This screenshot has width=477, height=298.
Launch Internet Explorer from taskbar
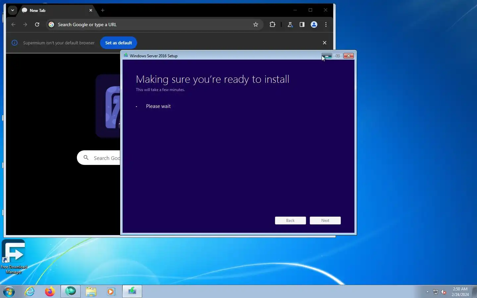click(x=30, y=292)
